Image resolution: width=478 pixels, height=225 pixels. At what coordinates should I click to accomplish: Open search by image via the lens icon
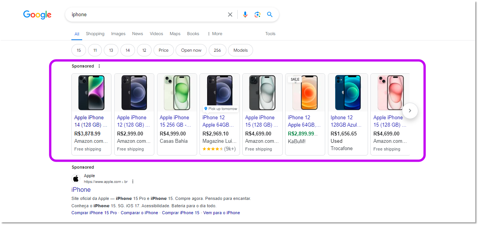point(257,15)
